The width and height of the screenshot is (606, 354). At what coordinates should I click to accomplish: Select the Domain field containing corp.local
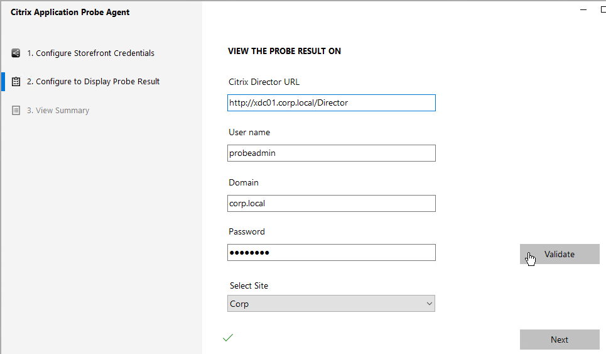pyautogui.click(x=331, y=204)
